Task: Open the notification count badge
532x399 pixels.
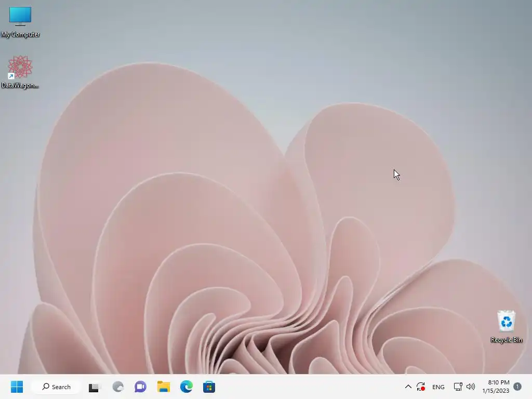Action: 517,387
